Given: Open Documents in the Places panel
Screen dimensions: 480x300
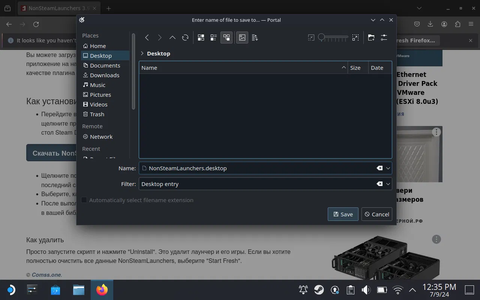Looking at the screenshot, I should click(105, 65).
